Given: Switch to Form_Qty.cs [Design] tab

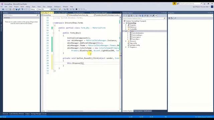Looking at the screenshot, I should 61,13.
